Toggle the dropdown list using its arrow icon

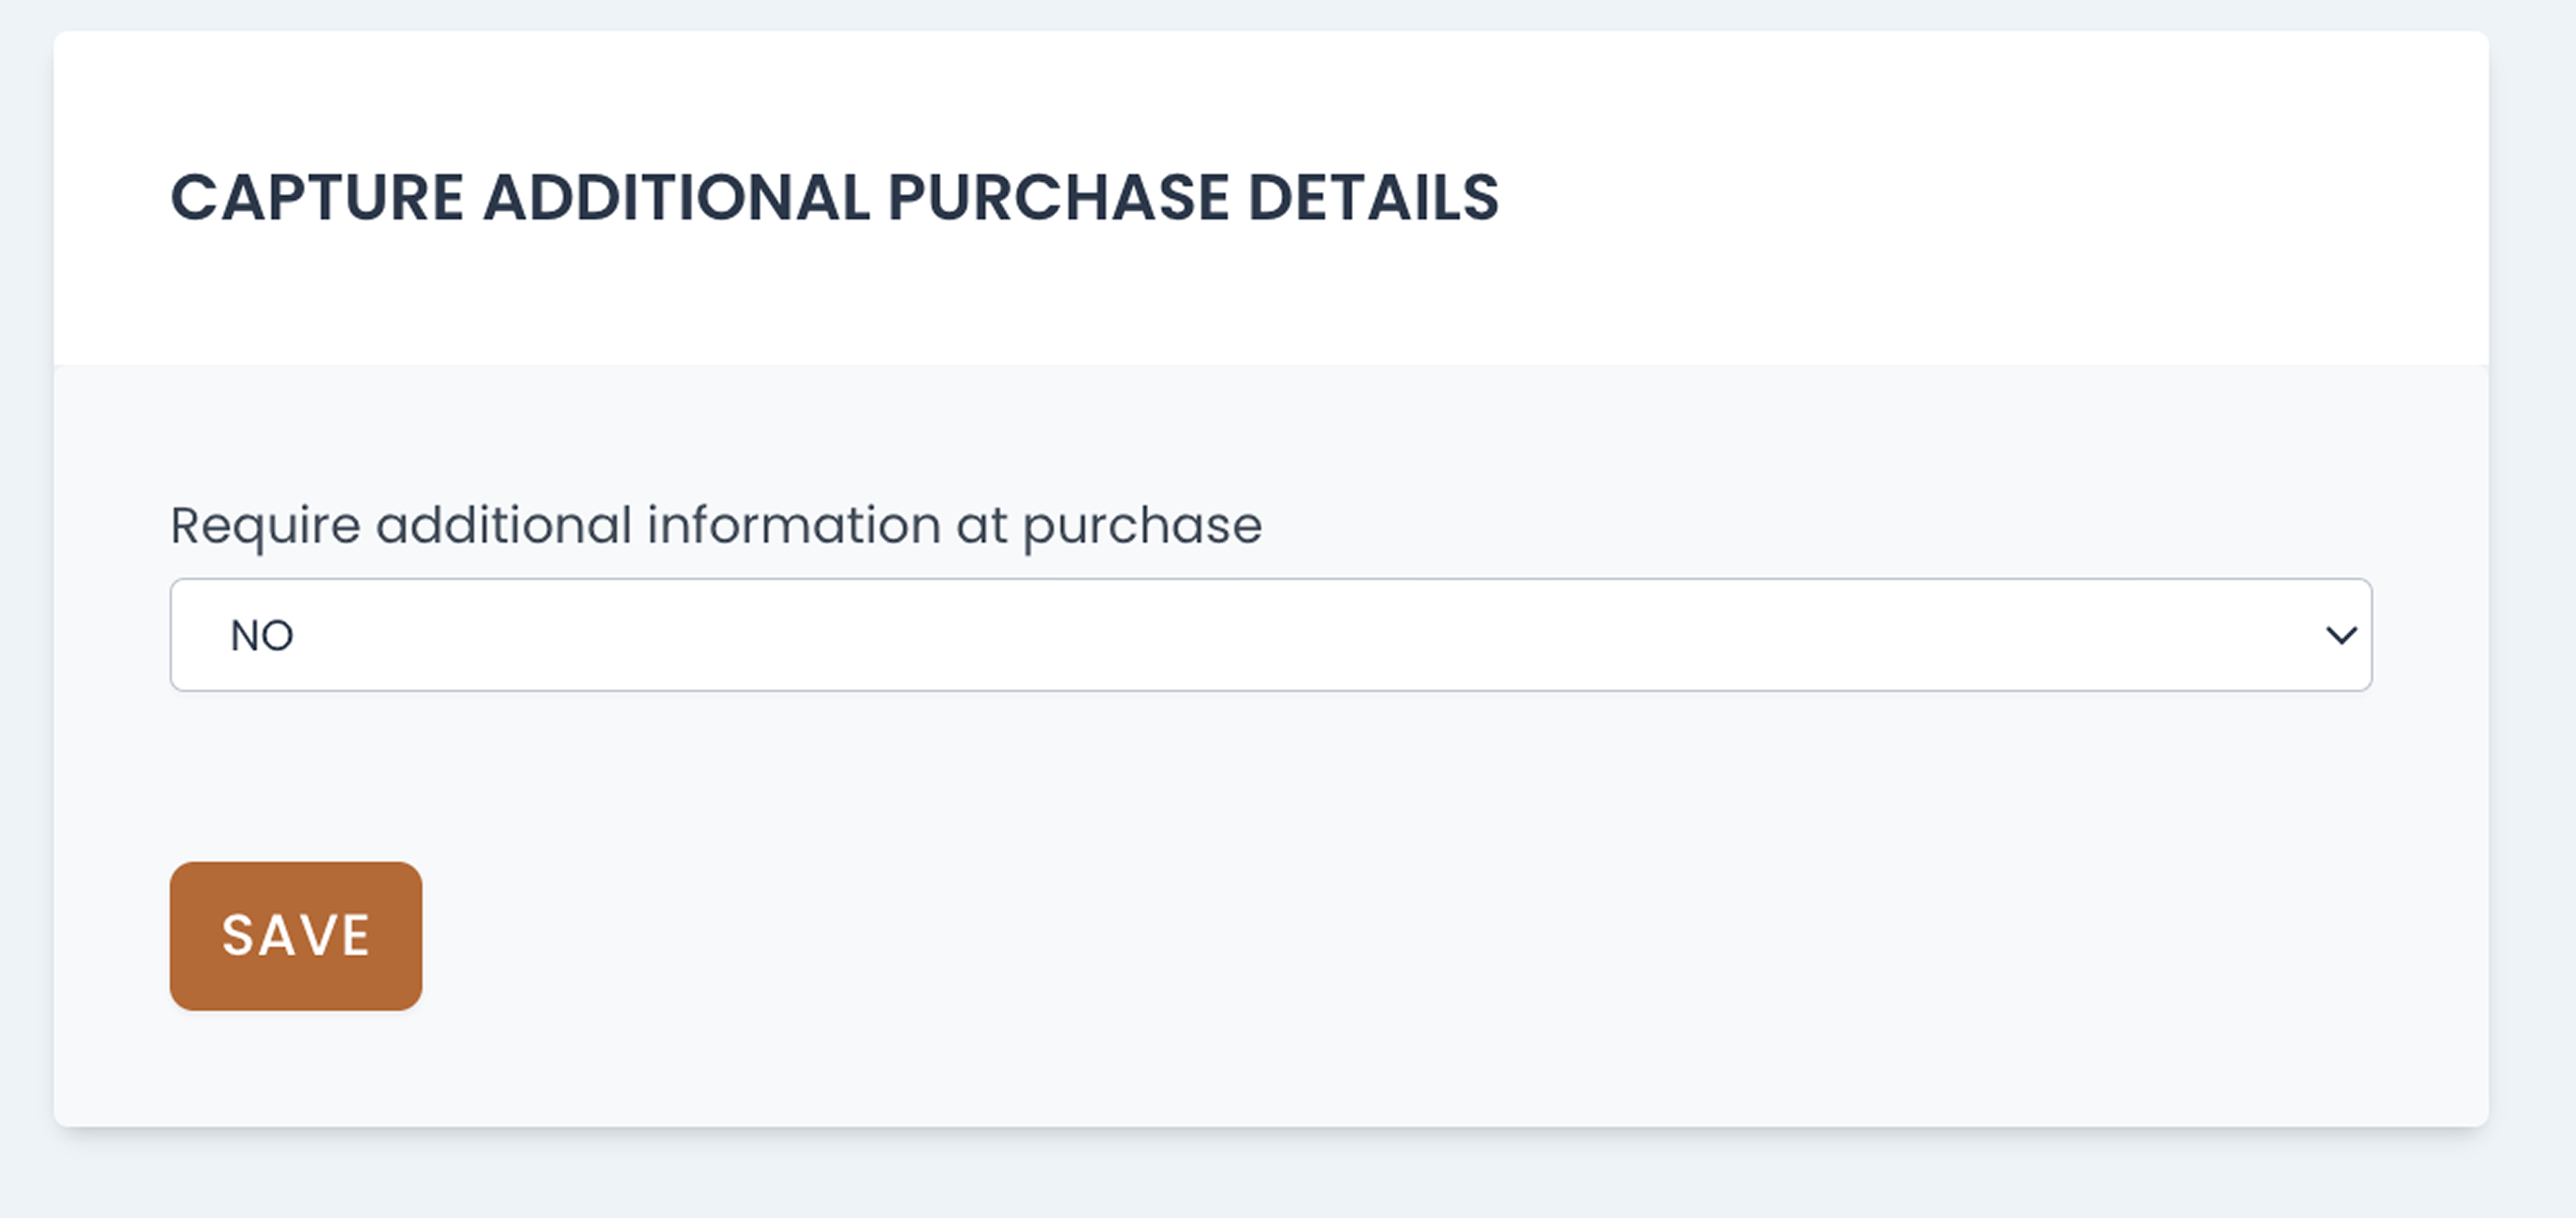click(x=2340, y=635)
